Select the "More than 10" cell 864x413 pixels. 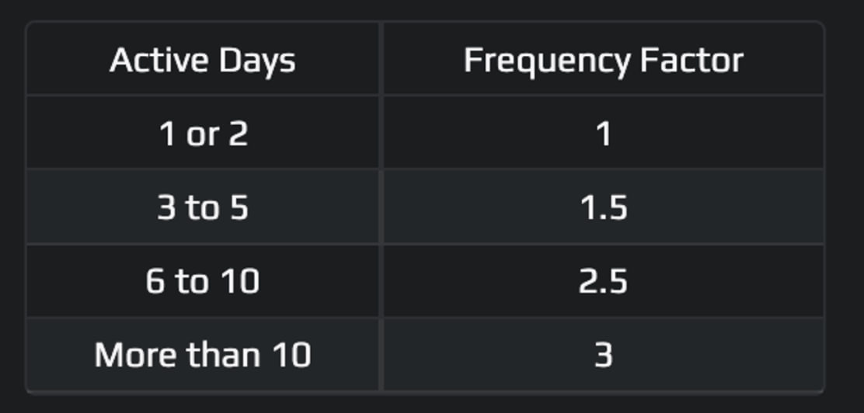tap(203, 355)
